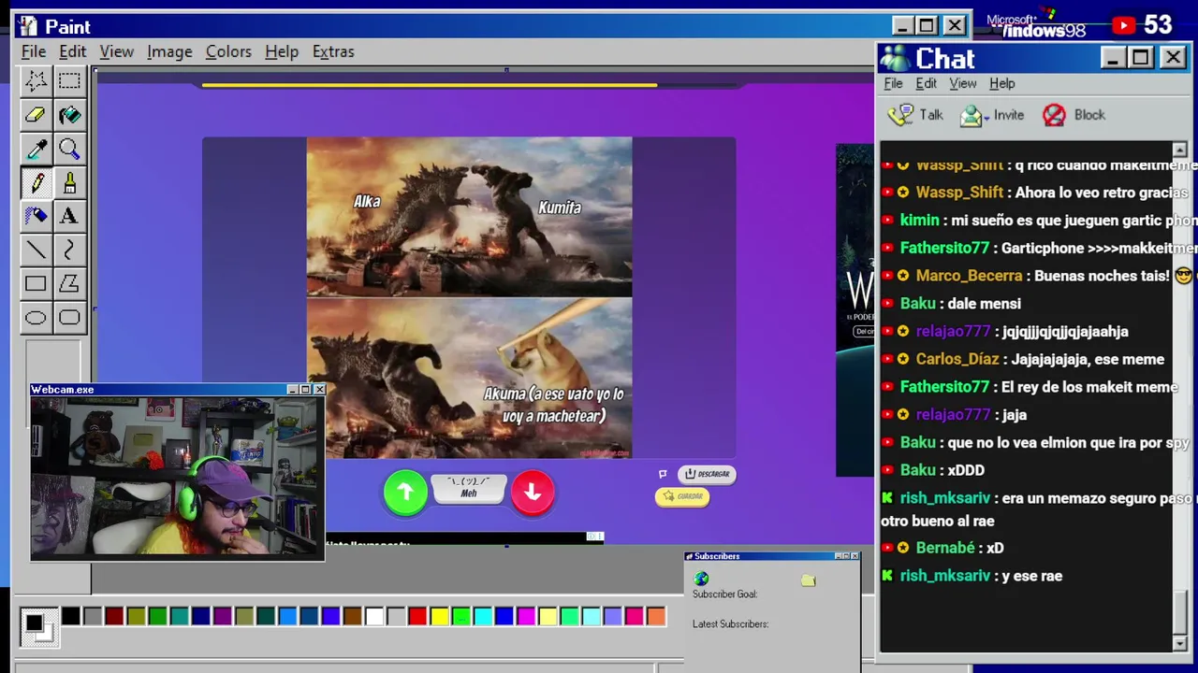Select the rectangular Select tool

click(69, 81)
